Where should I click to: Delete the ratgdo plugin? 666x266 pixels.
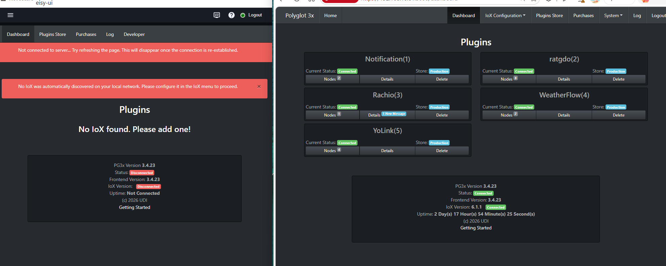pos(619,79)
